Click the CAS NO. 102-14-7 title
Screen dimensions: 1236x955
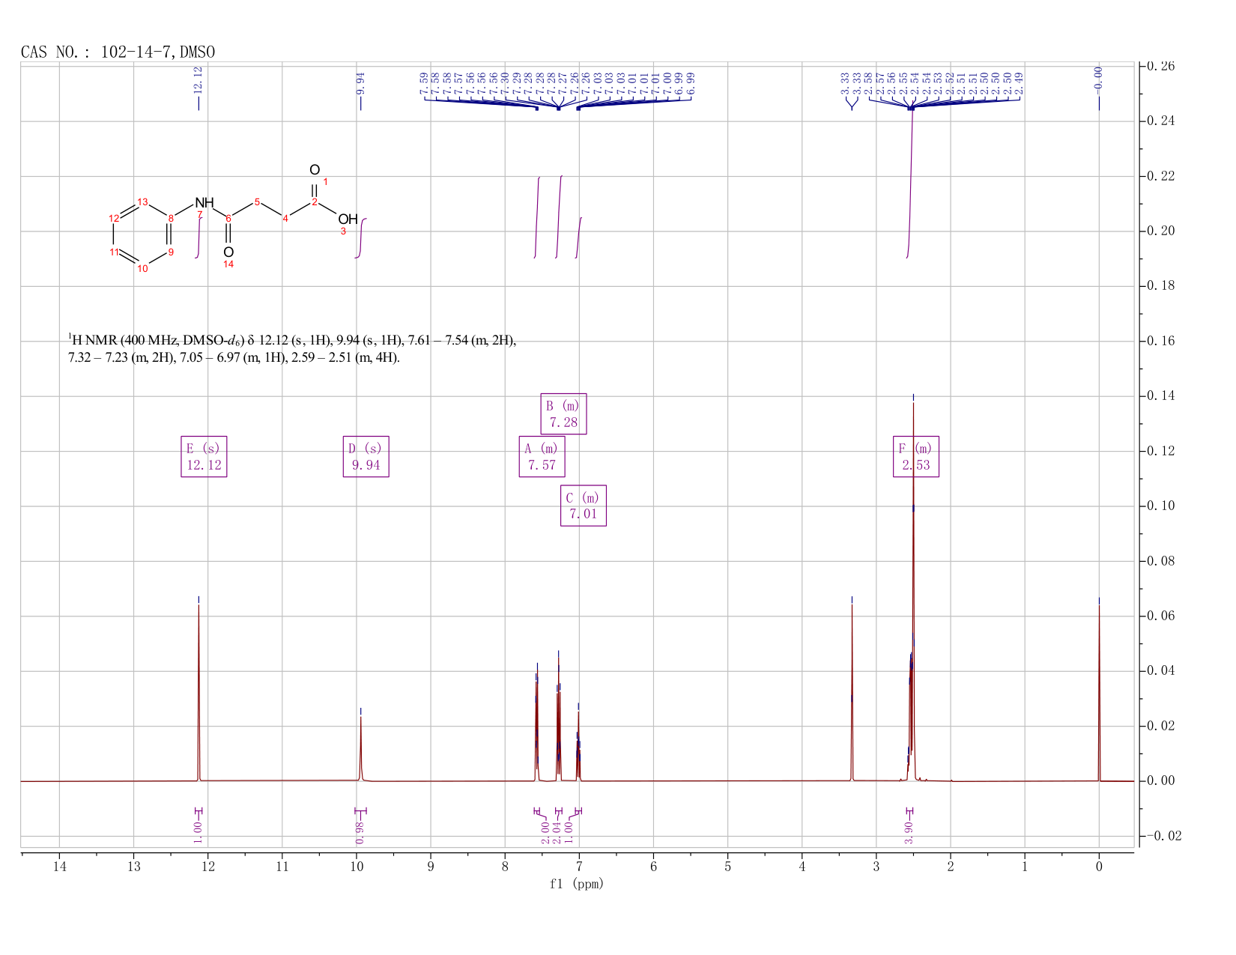118,52
